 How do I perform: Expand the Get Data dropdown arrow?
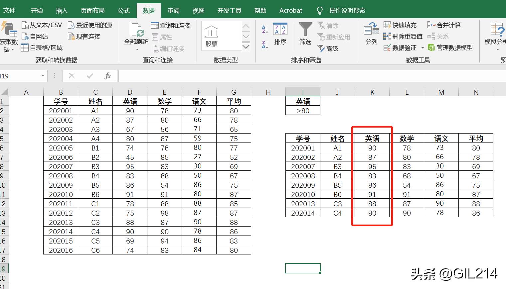tap(13, 50)
